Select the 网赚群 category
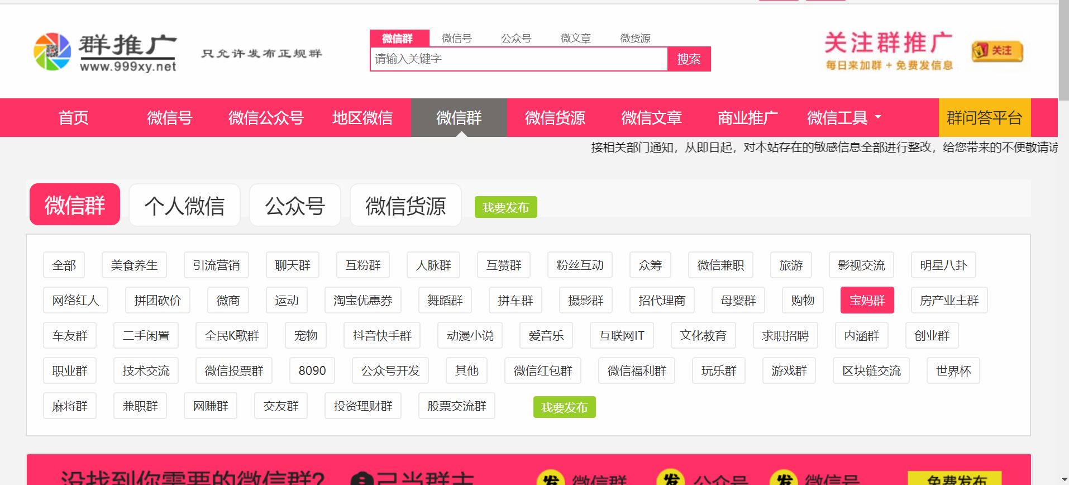1069x485 pixels. (x=211, y=406)
